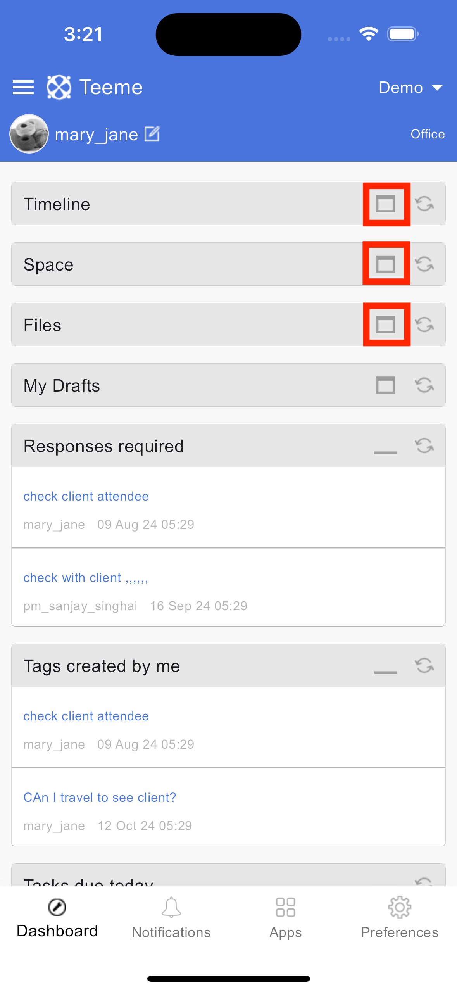457x991 pixels.
Task: Switch to the Apps tab
Action: pos(286,918)
